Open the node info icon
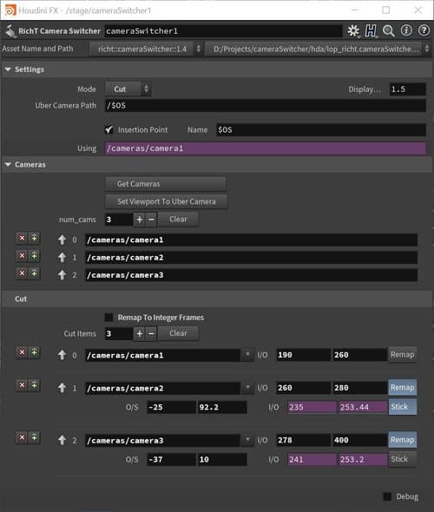This screenshot has width=434, height=512. coord(406,30)
